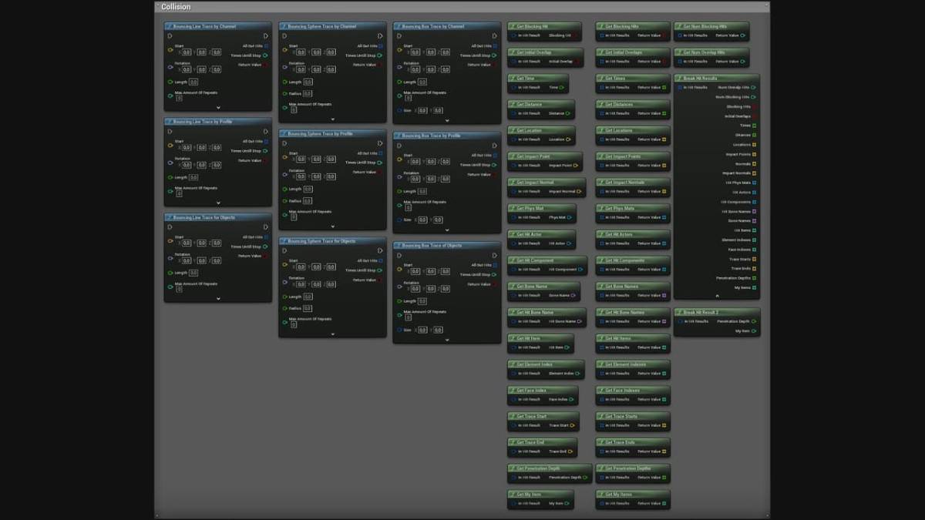Click Trace Starts pin on Break Hit Results node
This screenshot has width=925, height=520.
754,259
